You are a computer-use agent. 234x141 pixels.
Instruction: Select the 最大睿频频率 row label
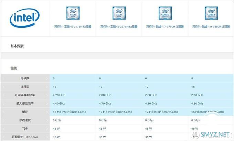[25, 103]
